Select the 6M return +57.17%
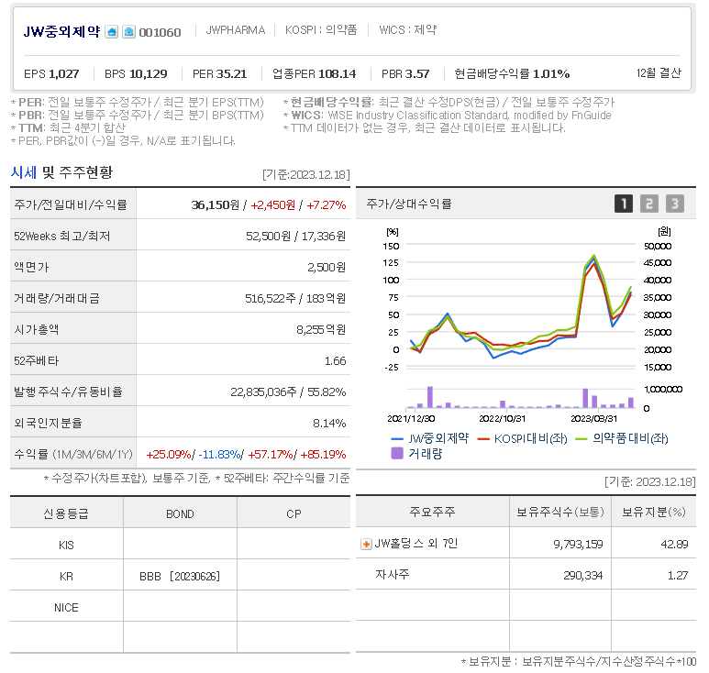Screen dimensions: 709x673 (x=271, y=455)
